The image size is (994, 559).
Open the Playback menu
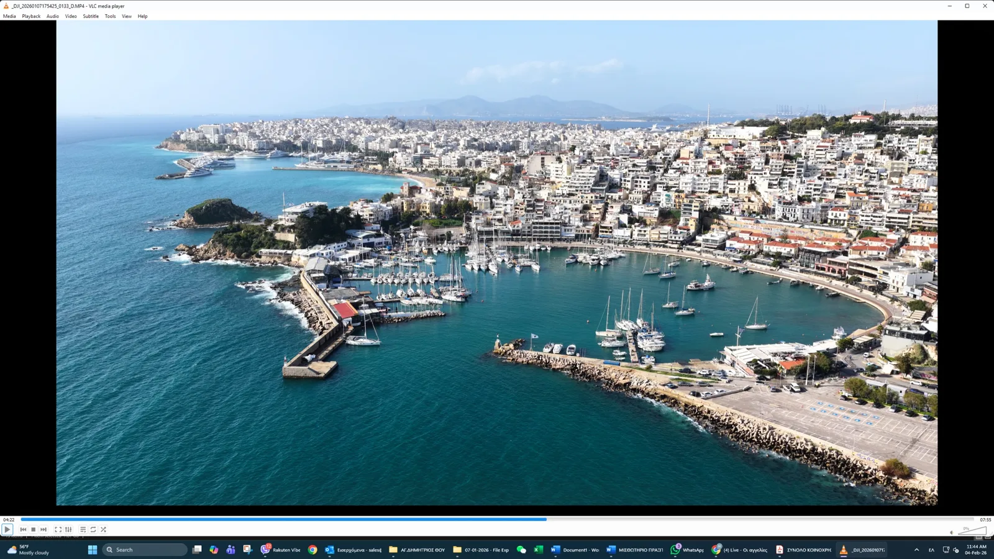click(x=31, y=16)
